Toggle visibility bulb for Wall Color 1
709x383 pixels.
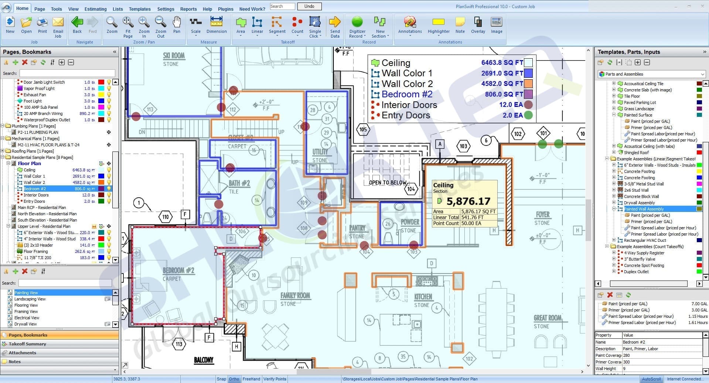[109, 176]
